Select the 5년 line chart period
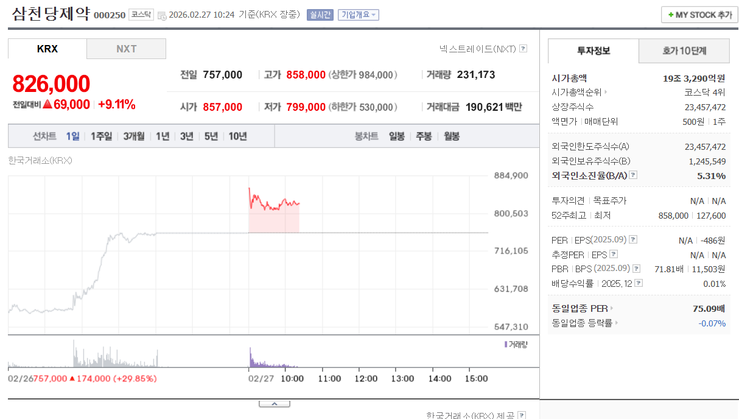 (211, 136)
